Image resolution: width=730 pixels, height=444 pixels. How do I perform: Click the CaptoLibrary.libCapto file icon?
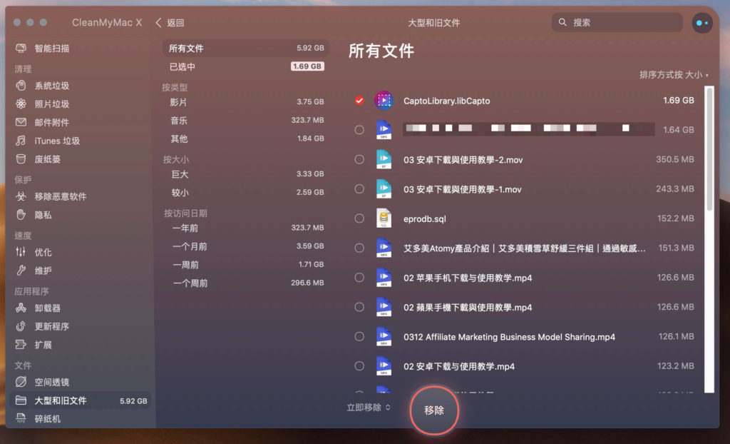click(384, 100)
